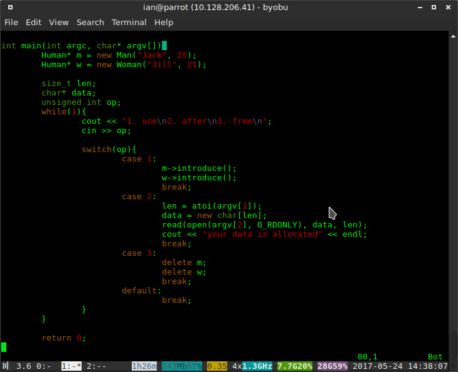
Task: Click the 14:38:07 clock in status bar
Action: [428, 366]
